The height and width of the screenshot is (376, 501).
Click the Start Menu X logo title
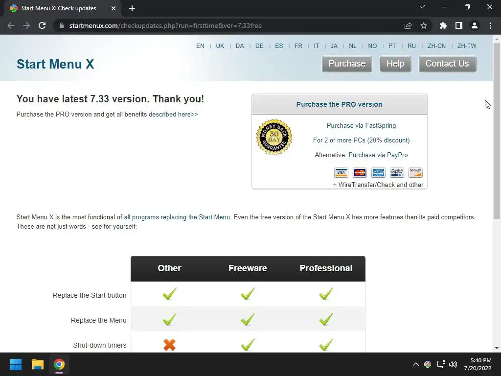55,64
